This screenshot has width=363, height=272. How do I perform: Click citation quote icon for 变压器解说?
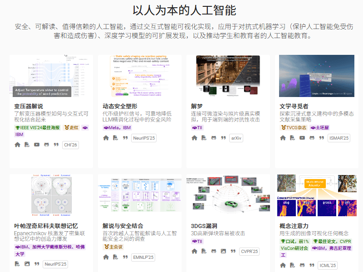pyautogui.click(x=56, y=145)
